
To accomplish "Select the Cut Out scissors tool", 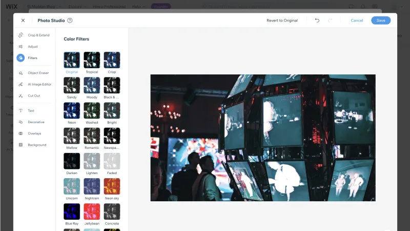I will click(29, 96).
